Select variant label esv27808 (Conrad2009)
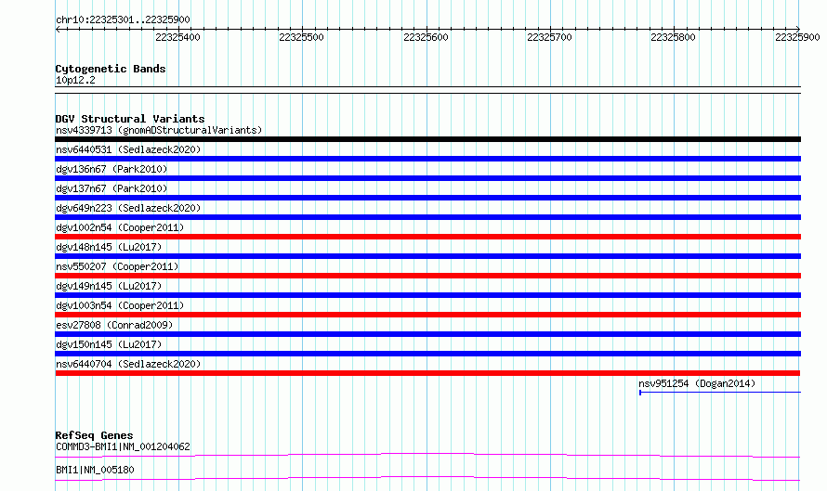This screenshot has width=827, height=491. 114,325
